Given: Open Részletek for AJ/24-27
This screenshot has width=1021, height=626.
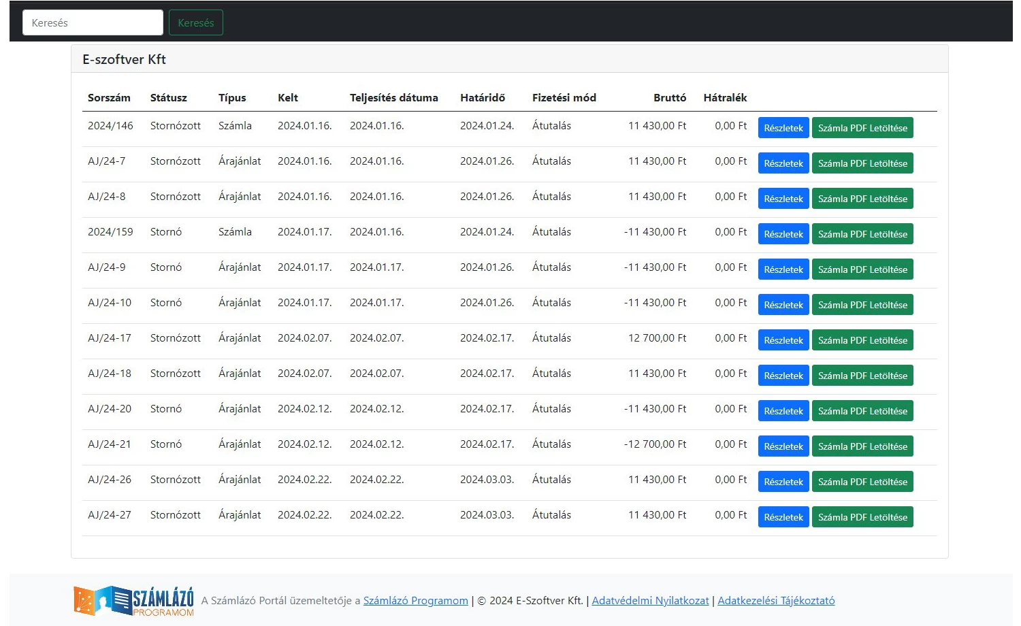Looking at the screenshot, I should [x=783, y=517].
